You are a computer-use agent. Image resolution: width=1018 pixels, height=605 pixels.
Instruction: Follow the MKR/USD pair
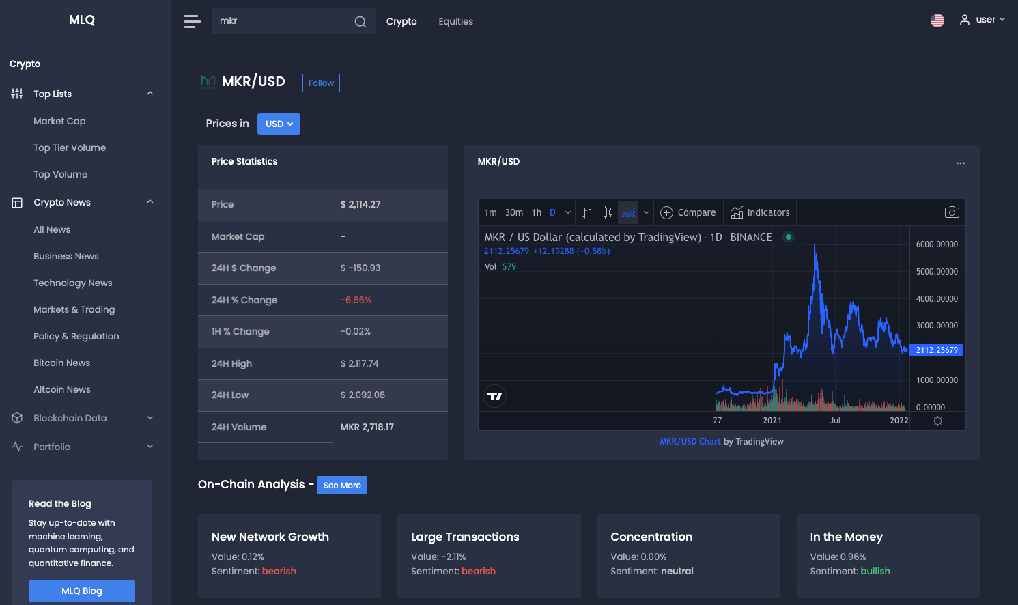[x=321, y=83]
